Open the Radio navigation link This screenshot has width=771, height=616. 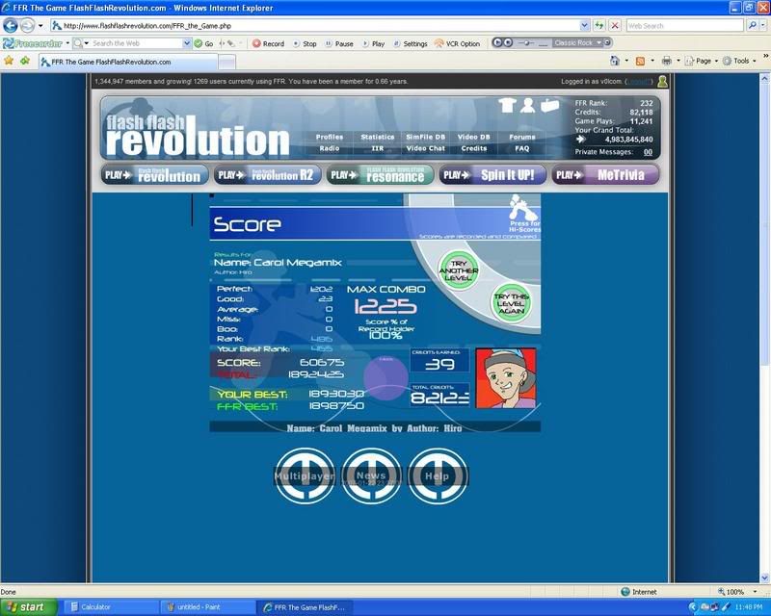click(x=329, y=148)
